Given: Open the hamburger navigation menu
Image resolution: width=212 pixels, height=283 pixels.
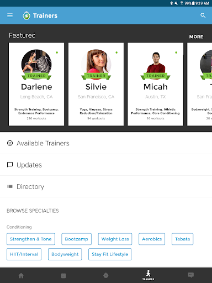Looking at the screenshot, I should click(10, 15).
